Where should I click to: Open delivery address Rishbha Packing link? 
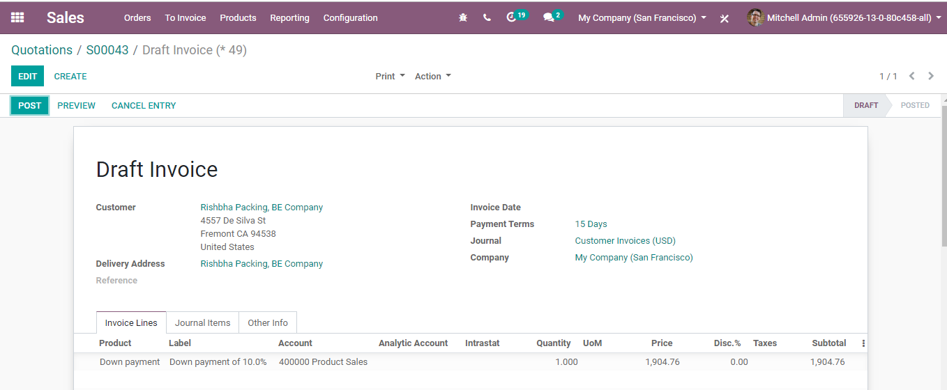262,264
